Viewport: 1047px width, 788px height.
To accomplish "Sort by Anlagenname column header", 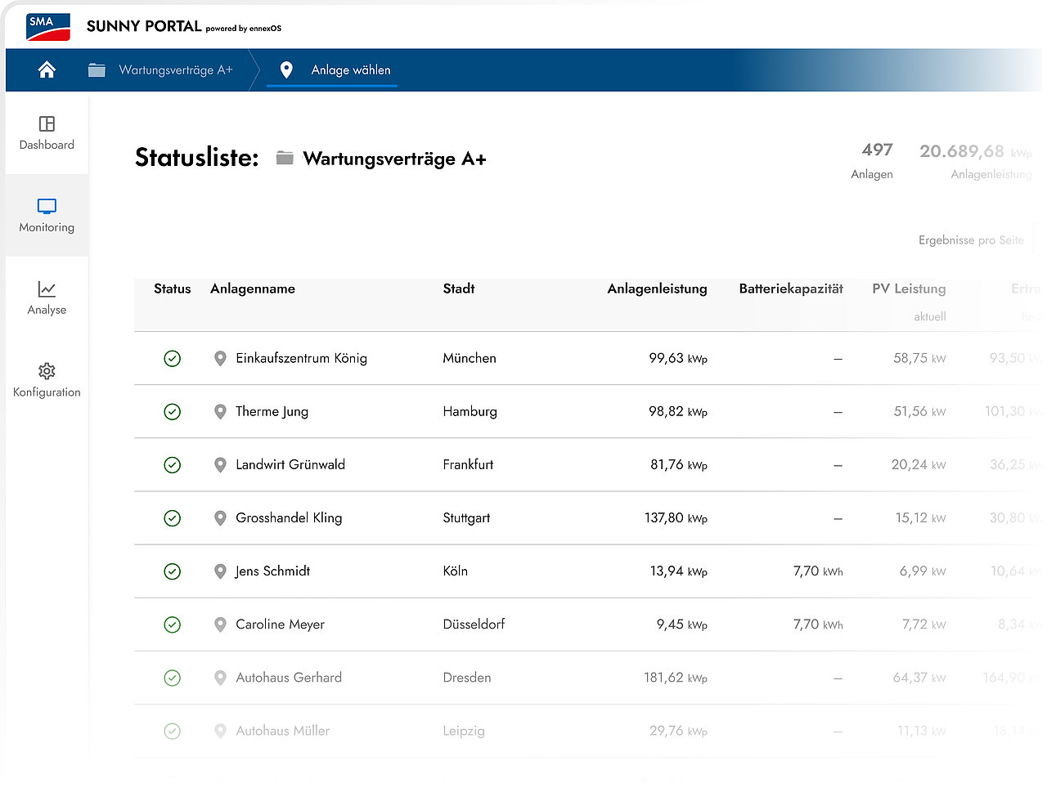I will [253, 289].
